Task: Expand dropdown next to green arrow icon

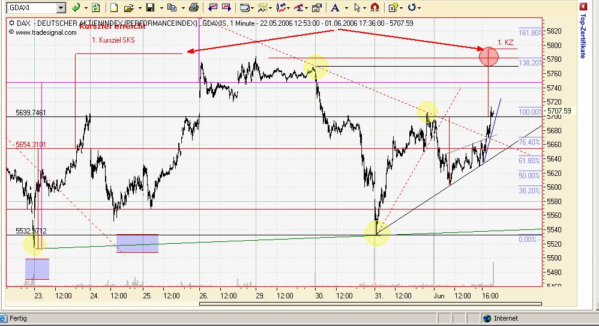Action: click(86, 8)
